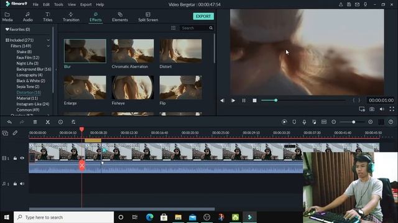Click the previous frame rewind button
This screenshot has height=223, width=398.
(x=223, y=100)
